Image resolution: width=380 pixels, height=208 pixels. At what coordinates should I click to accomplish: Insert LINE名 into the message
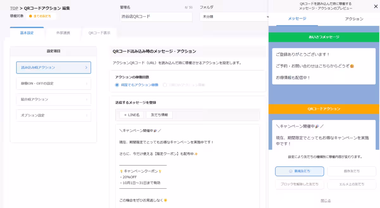click(x=131, y=115)
